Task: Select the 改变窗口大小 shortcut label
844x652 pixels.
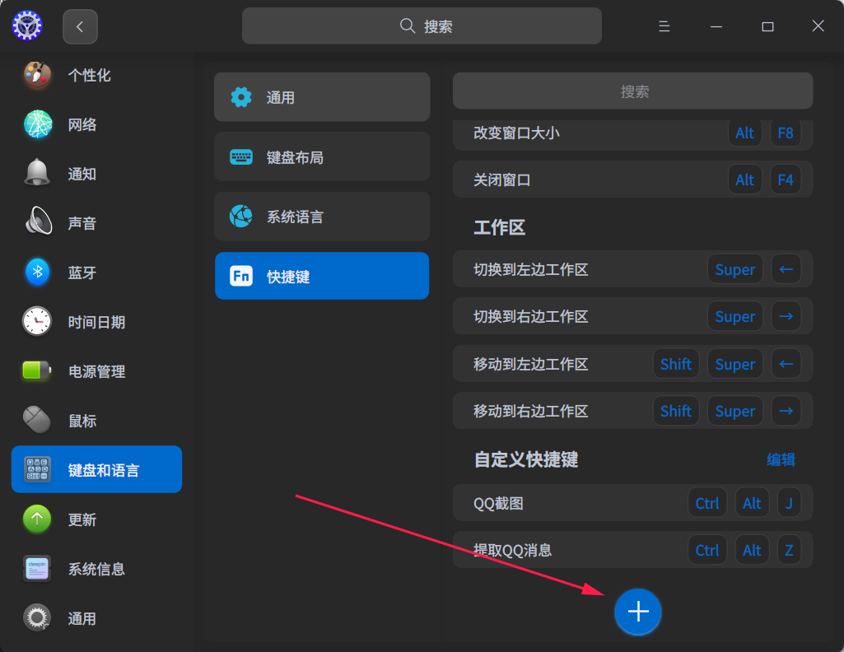Action: (x=516, y=133)
